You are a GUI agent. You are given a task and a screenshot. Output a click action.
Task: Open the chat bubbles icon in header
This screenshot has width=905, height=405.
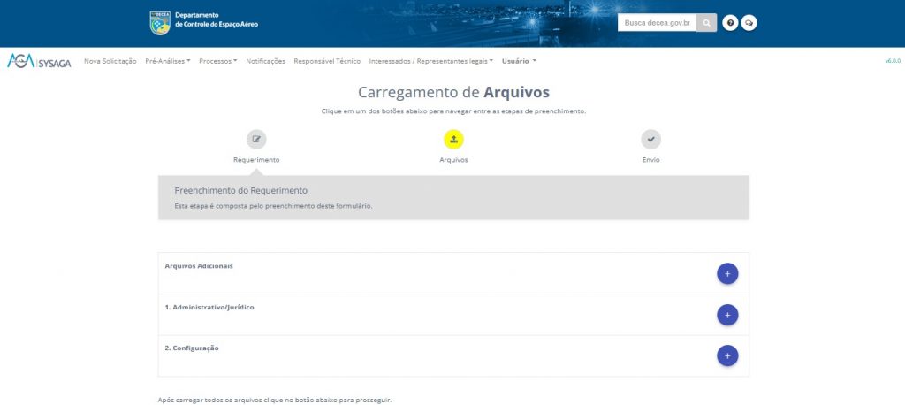749,23
